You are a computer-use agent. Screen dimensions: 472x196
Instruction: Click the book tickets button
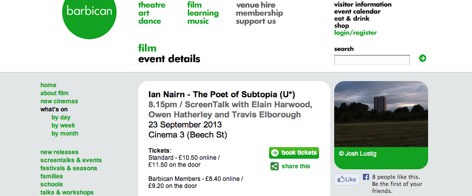[x=294, y=153]
